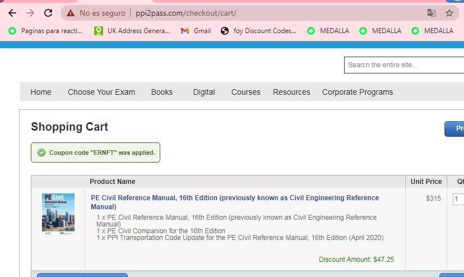Viewport: 464px width, 277px height.
Task: Click the Shopping Cart heading
Action: pyautogui.click(x=69, y=127)
